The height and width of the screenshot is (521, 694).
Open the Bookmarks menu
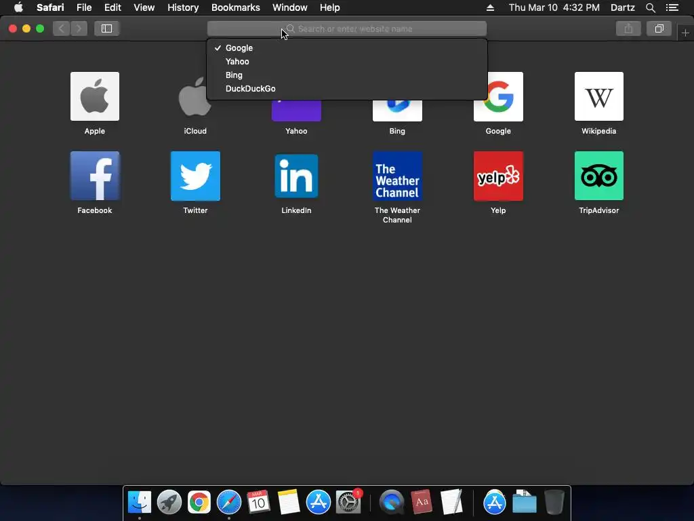click(x=235, y=7)
